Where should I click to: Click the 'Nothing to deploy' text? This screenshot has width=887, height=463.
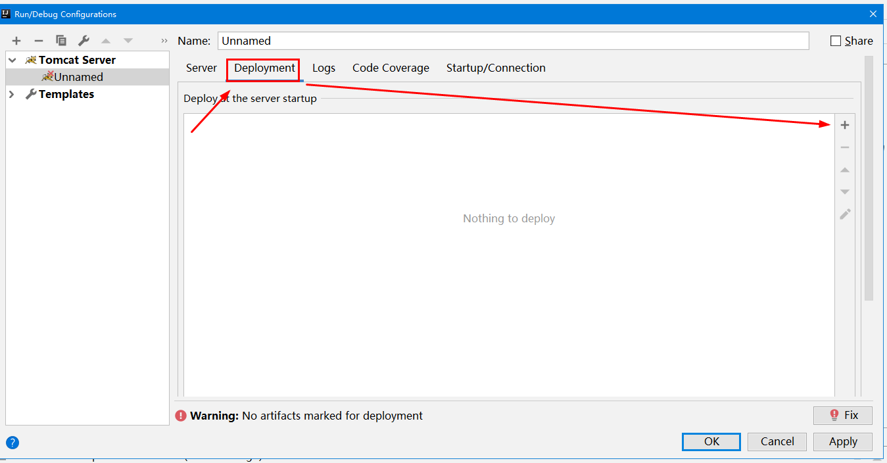pyautogui.click(x=509, y=218)
